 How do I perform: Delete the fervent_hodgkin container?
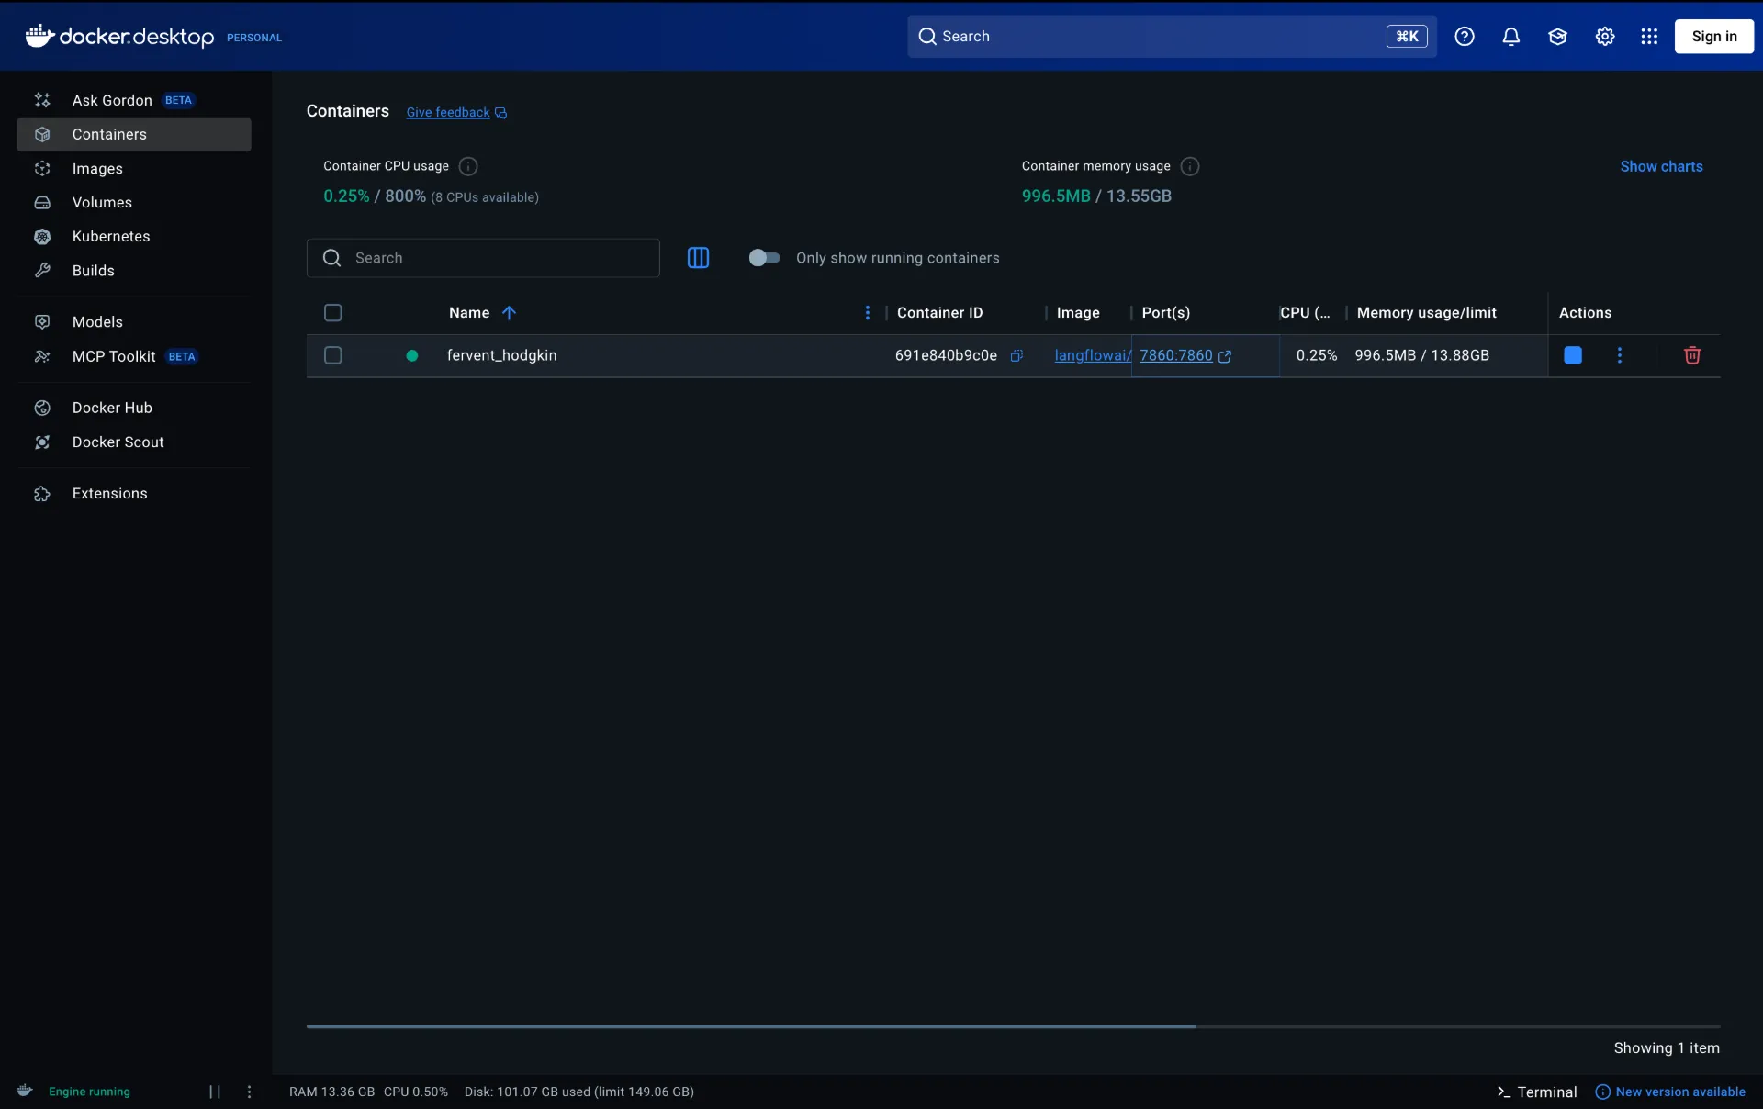tap(1692, 355)
